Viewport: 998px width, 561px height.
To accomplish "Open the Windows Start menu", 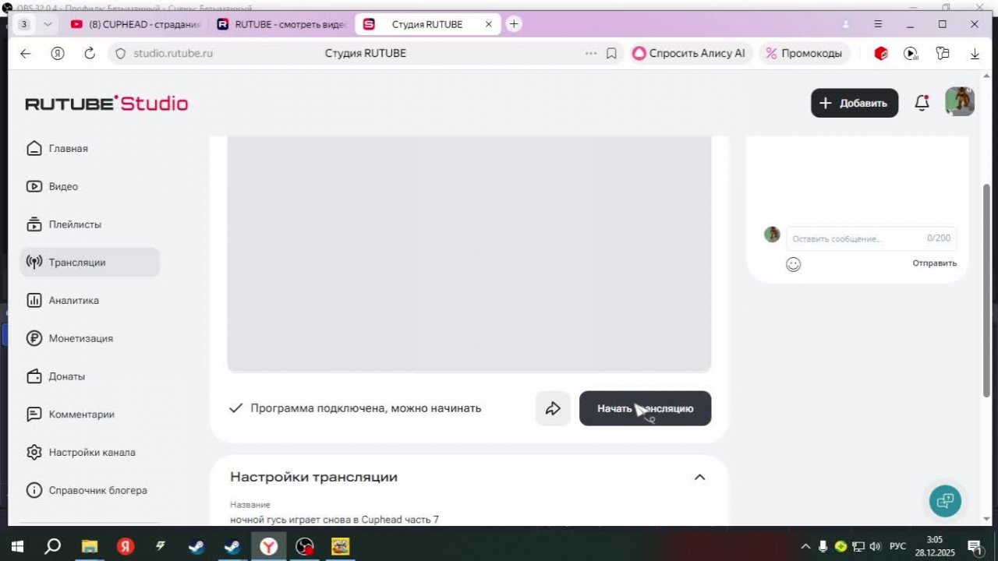I will click(16, 546).
